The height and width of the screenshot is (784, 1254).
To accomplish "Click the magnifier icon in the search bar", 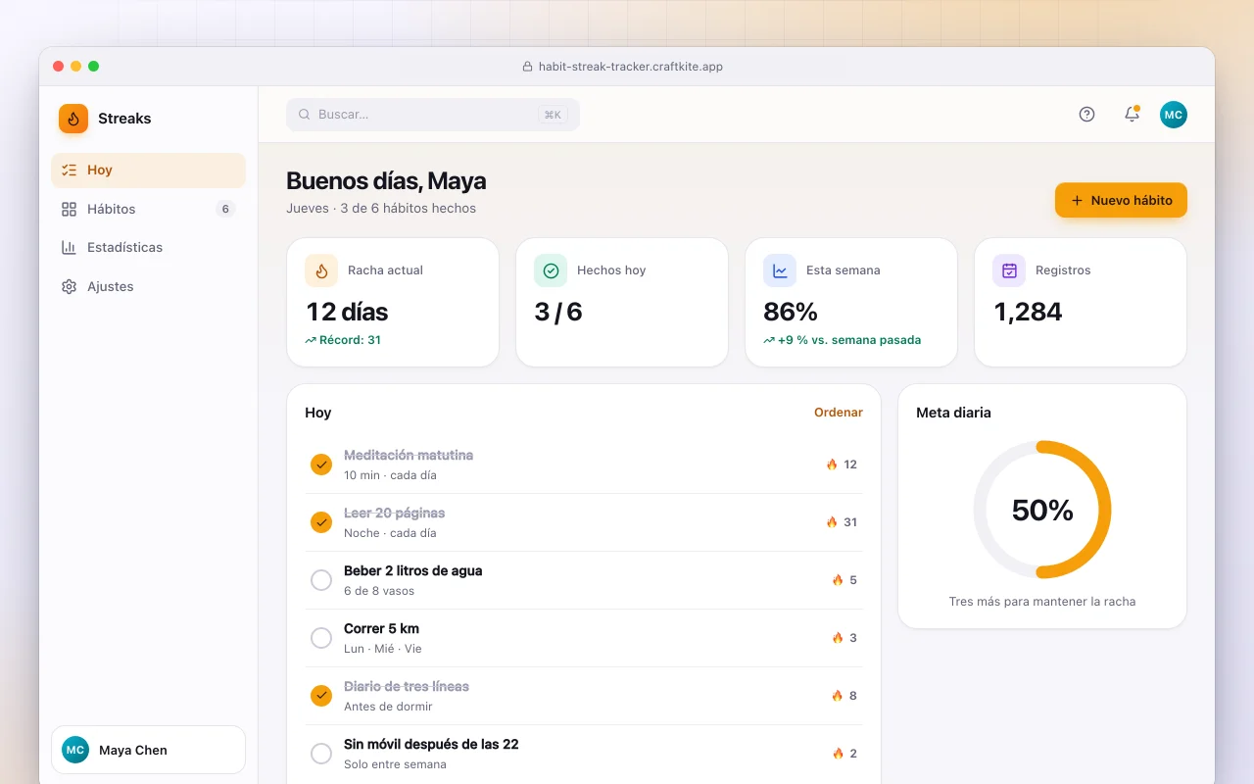I will click(x=305, y=115).
